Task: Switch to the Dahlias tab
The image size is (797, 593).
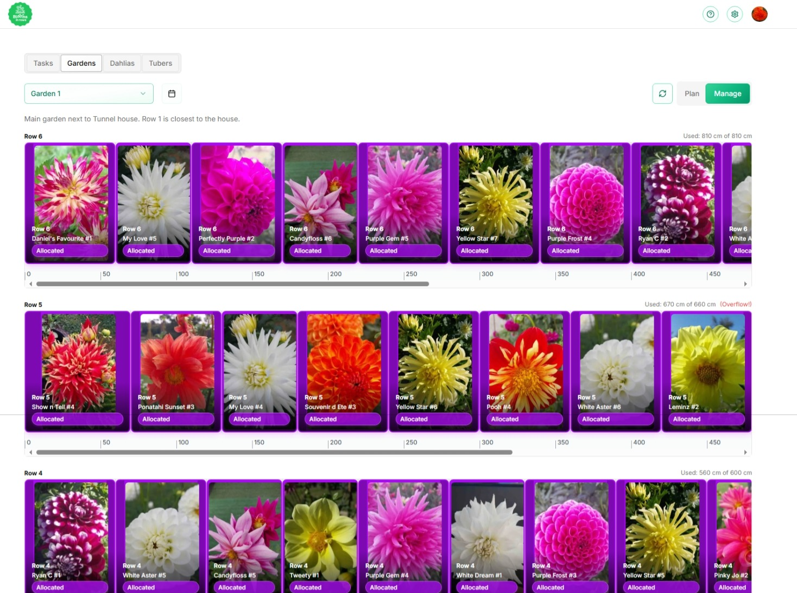Action: point(122,63)
